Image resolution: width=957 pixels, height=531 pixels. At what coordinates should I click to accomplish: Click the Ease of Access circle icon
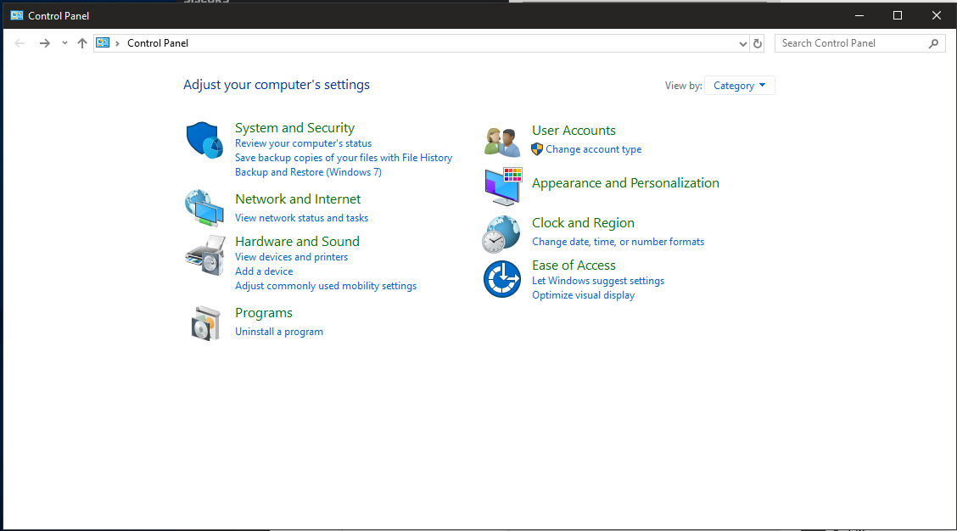502,279
